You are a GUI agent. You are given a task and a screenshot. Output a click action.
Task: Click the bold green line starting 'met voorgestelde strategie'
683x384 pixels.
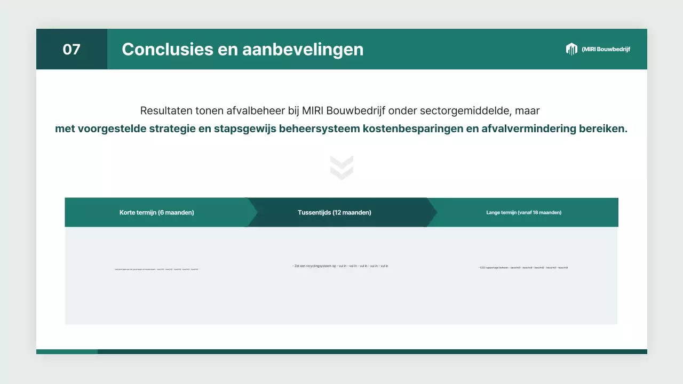click(x=341, y=129)
